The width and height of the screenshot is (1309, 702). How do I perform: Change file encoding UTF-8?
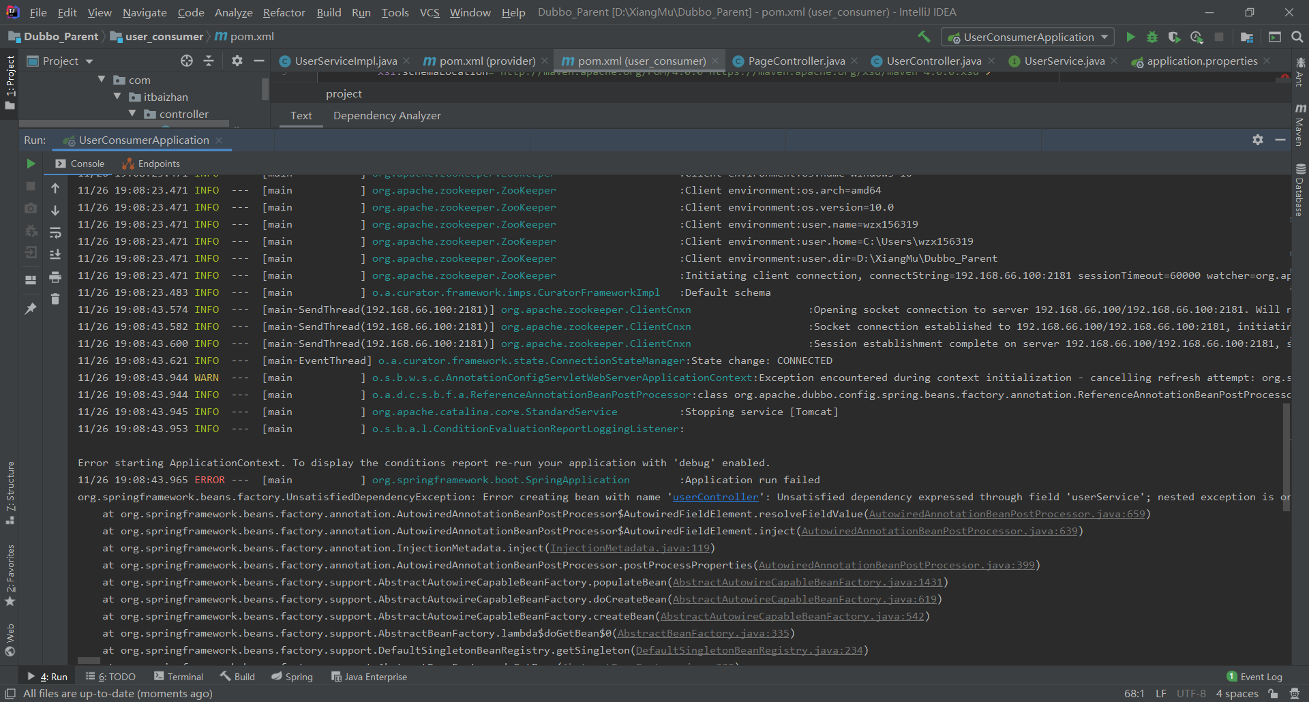pos(1191,693)
